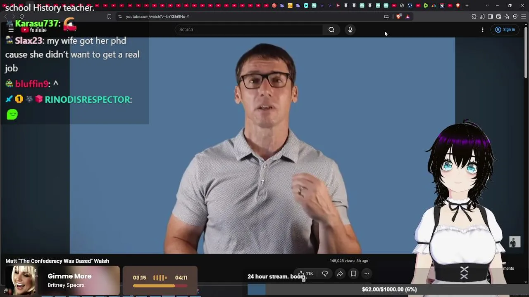Click the Slax23 chat username

click(29, 41)
